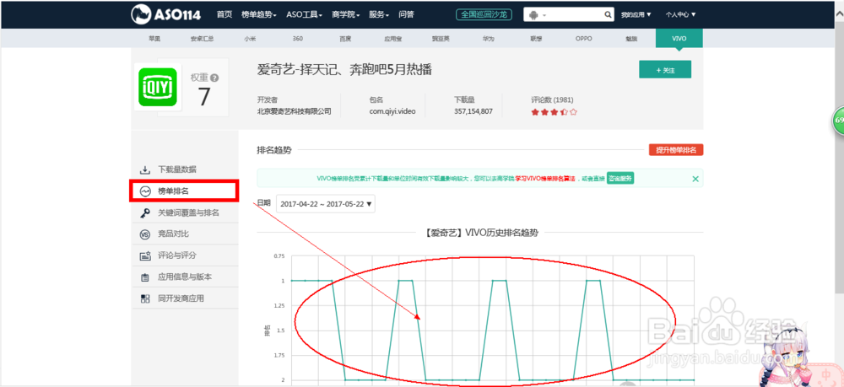Switch to the 苹果 store tab
Image resolution: width=844 pixels, height=387 pixels.
click(x=155, y=39)
